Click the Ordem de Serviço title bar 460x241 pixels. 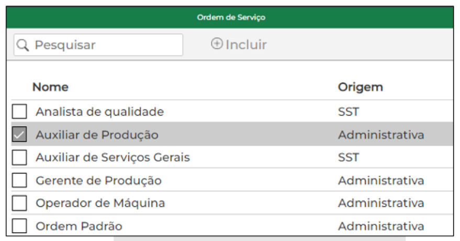(x=230, y=17)
